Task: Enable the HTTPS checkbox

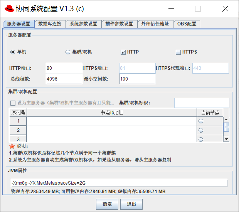Action: pos(178,52)
